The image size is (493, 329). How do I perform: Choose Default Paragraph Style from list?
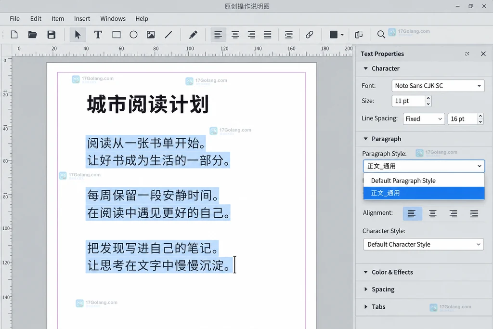tap(424, 181)
